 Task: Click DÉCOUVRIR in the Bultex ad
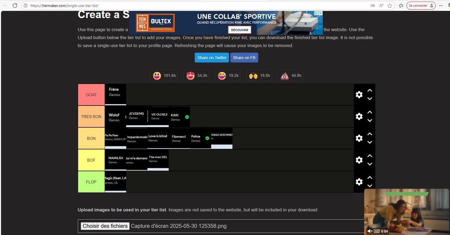coord(239,30)
